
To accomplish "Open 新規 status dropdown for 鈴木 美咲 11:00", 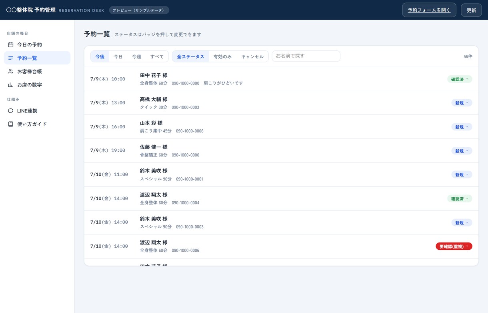I will click(462, 175).
